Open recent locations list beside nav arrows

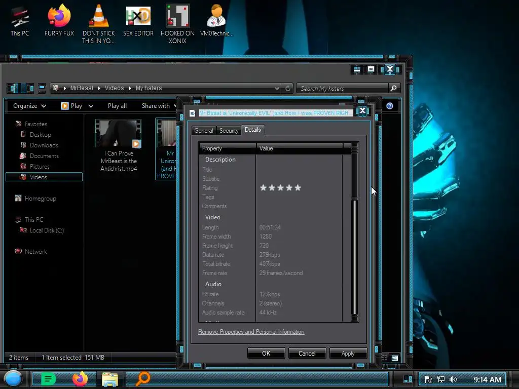(x=42, y=88)
